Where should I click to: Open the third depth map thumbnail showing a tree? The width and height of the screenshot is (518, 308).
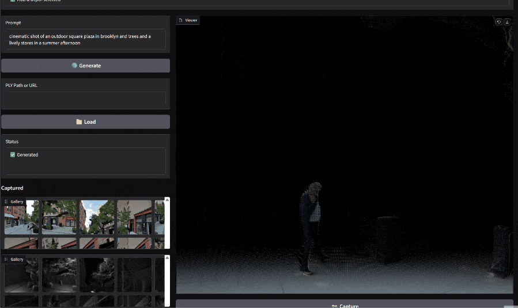(97, 275)
